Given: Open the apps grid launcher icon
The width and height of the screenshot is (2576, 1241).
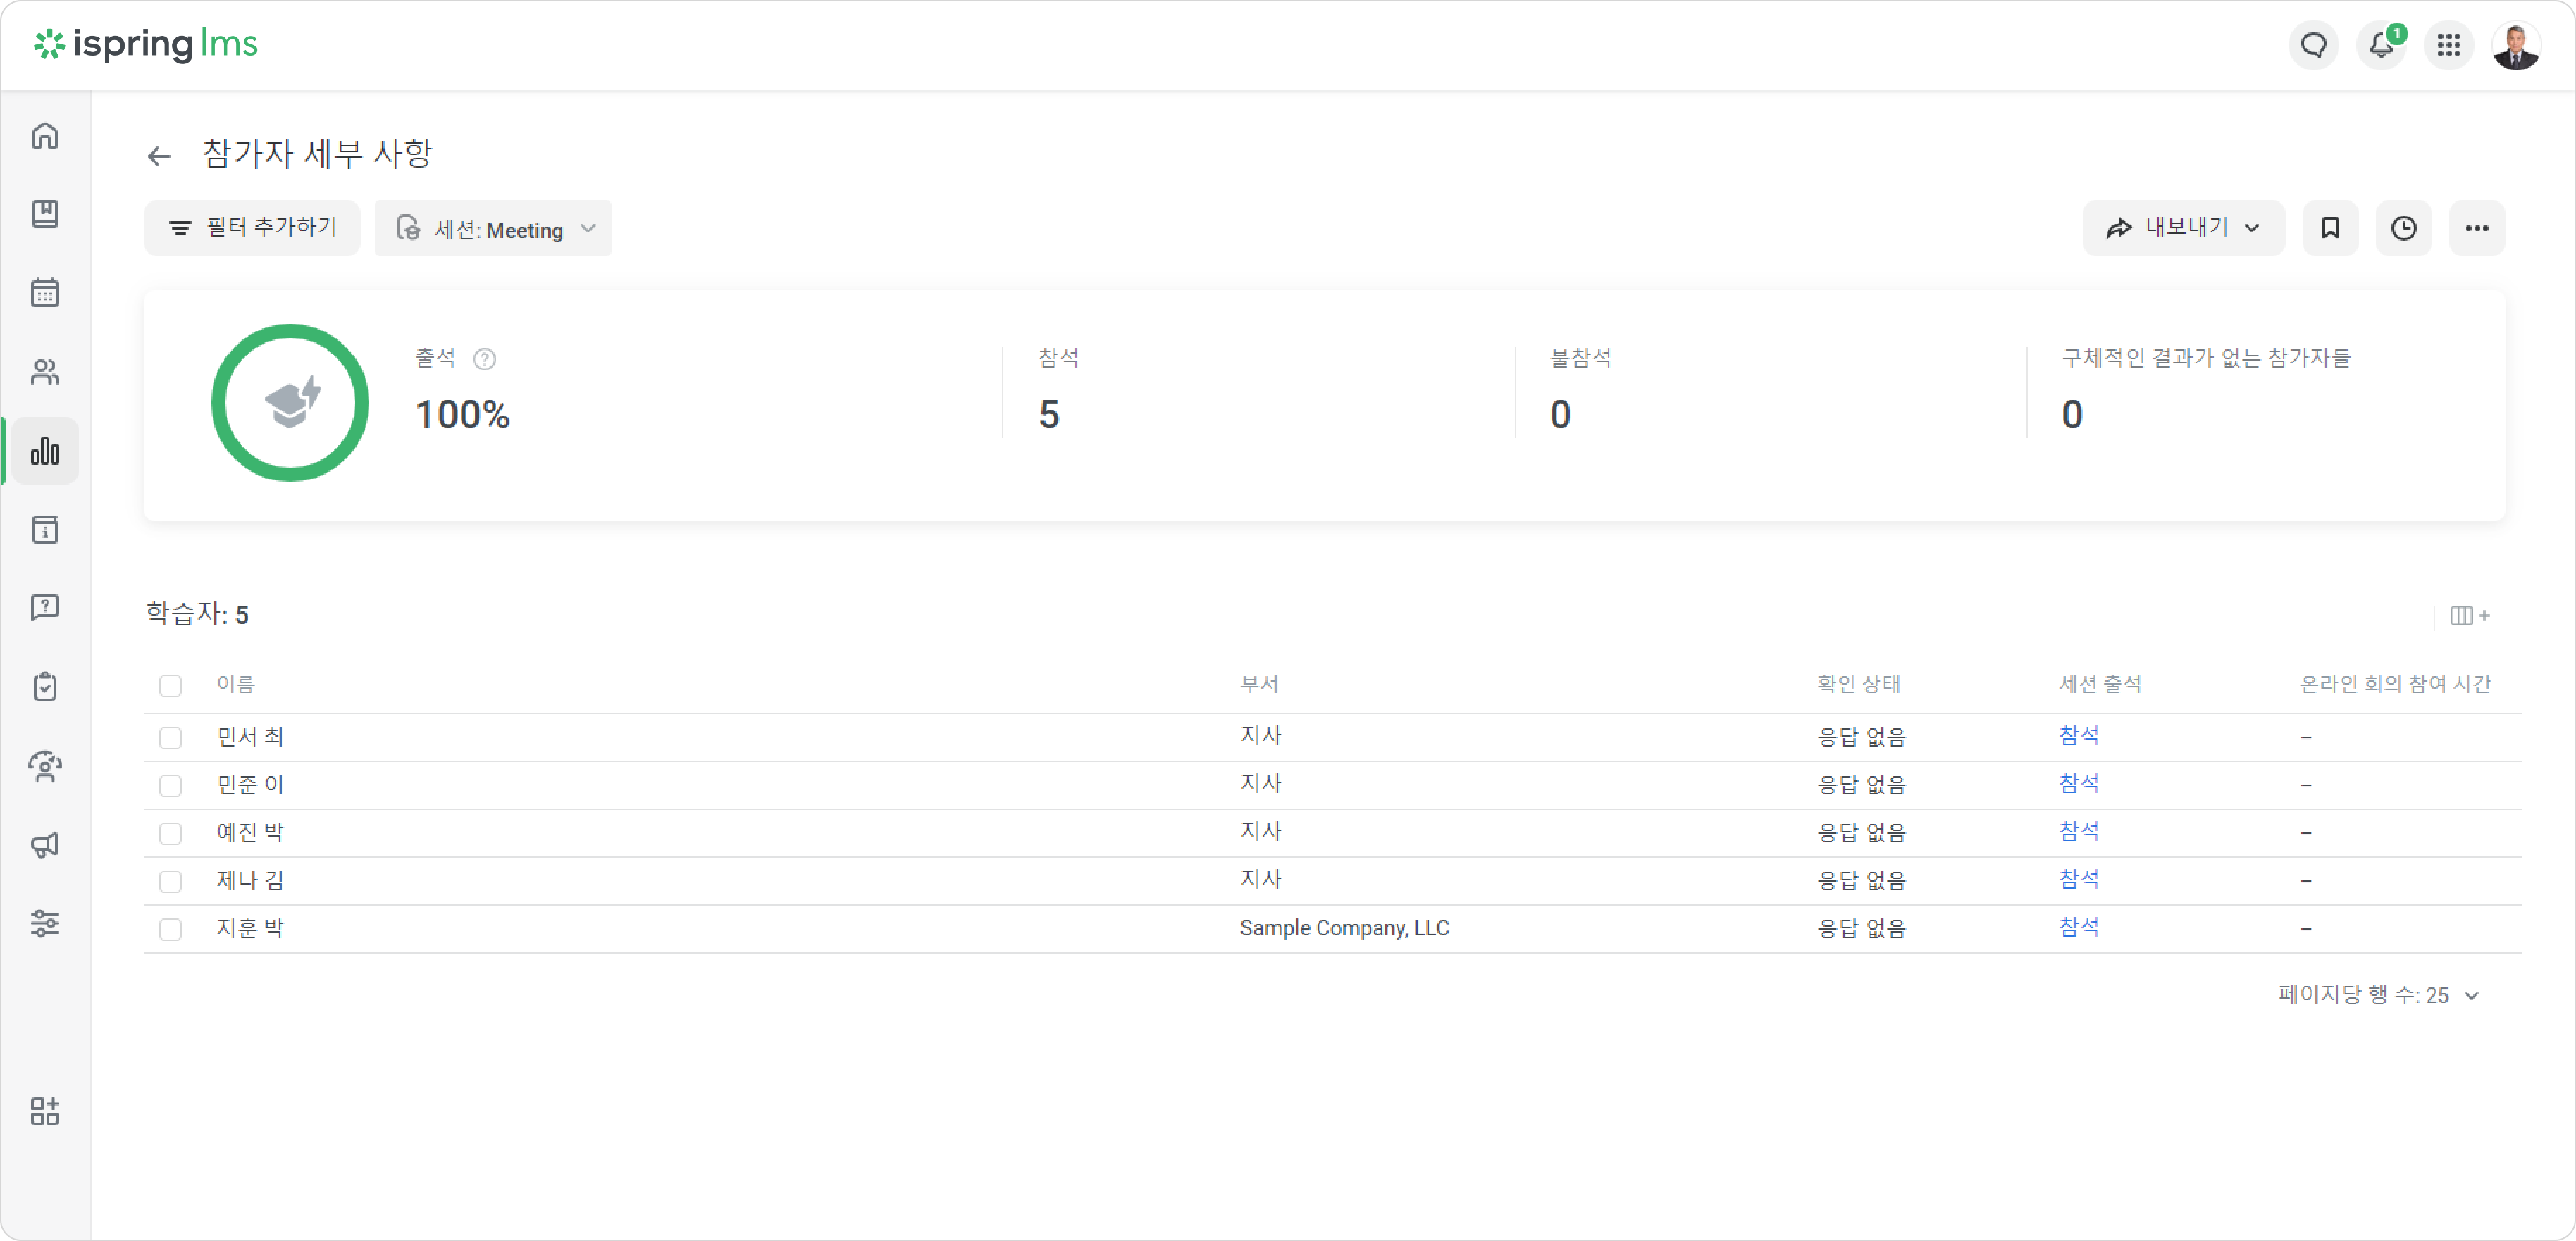Looking at the screenshot, I should point(2449,45).
